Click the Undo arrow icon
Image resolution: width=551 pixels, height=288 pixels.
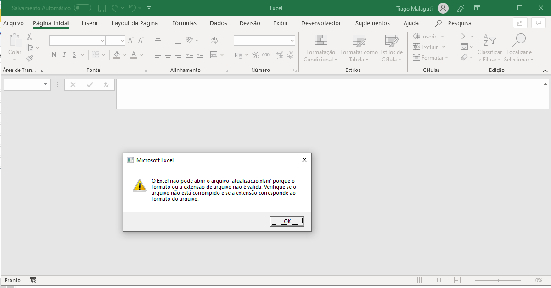(133, 8)
